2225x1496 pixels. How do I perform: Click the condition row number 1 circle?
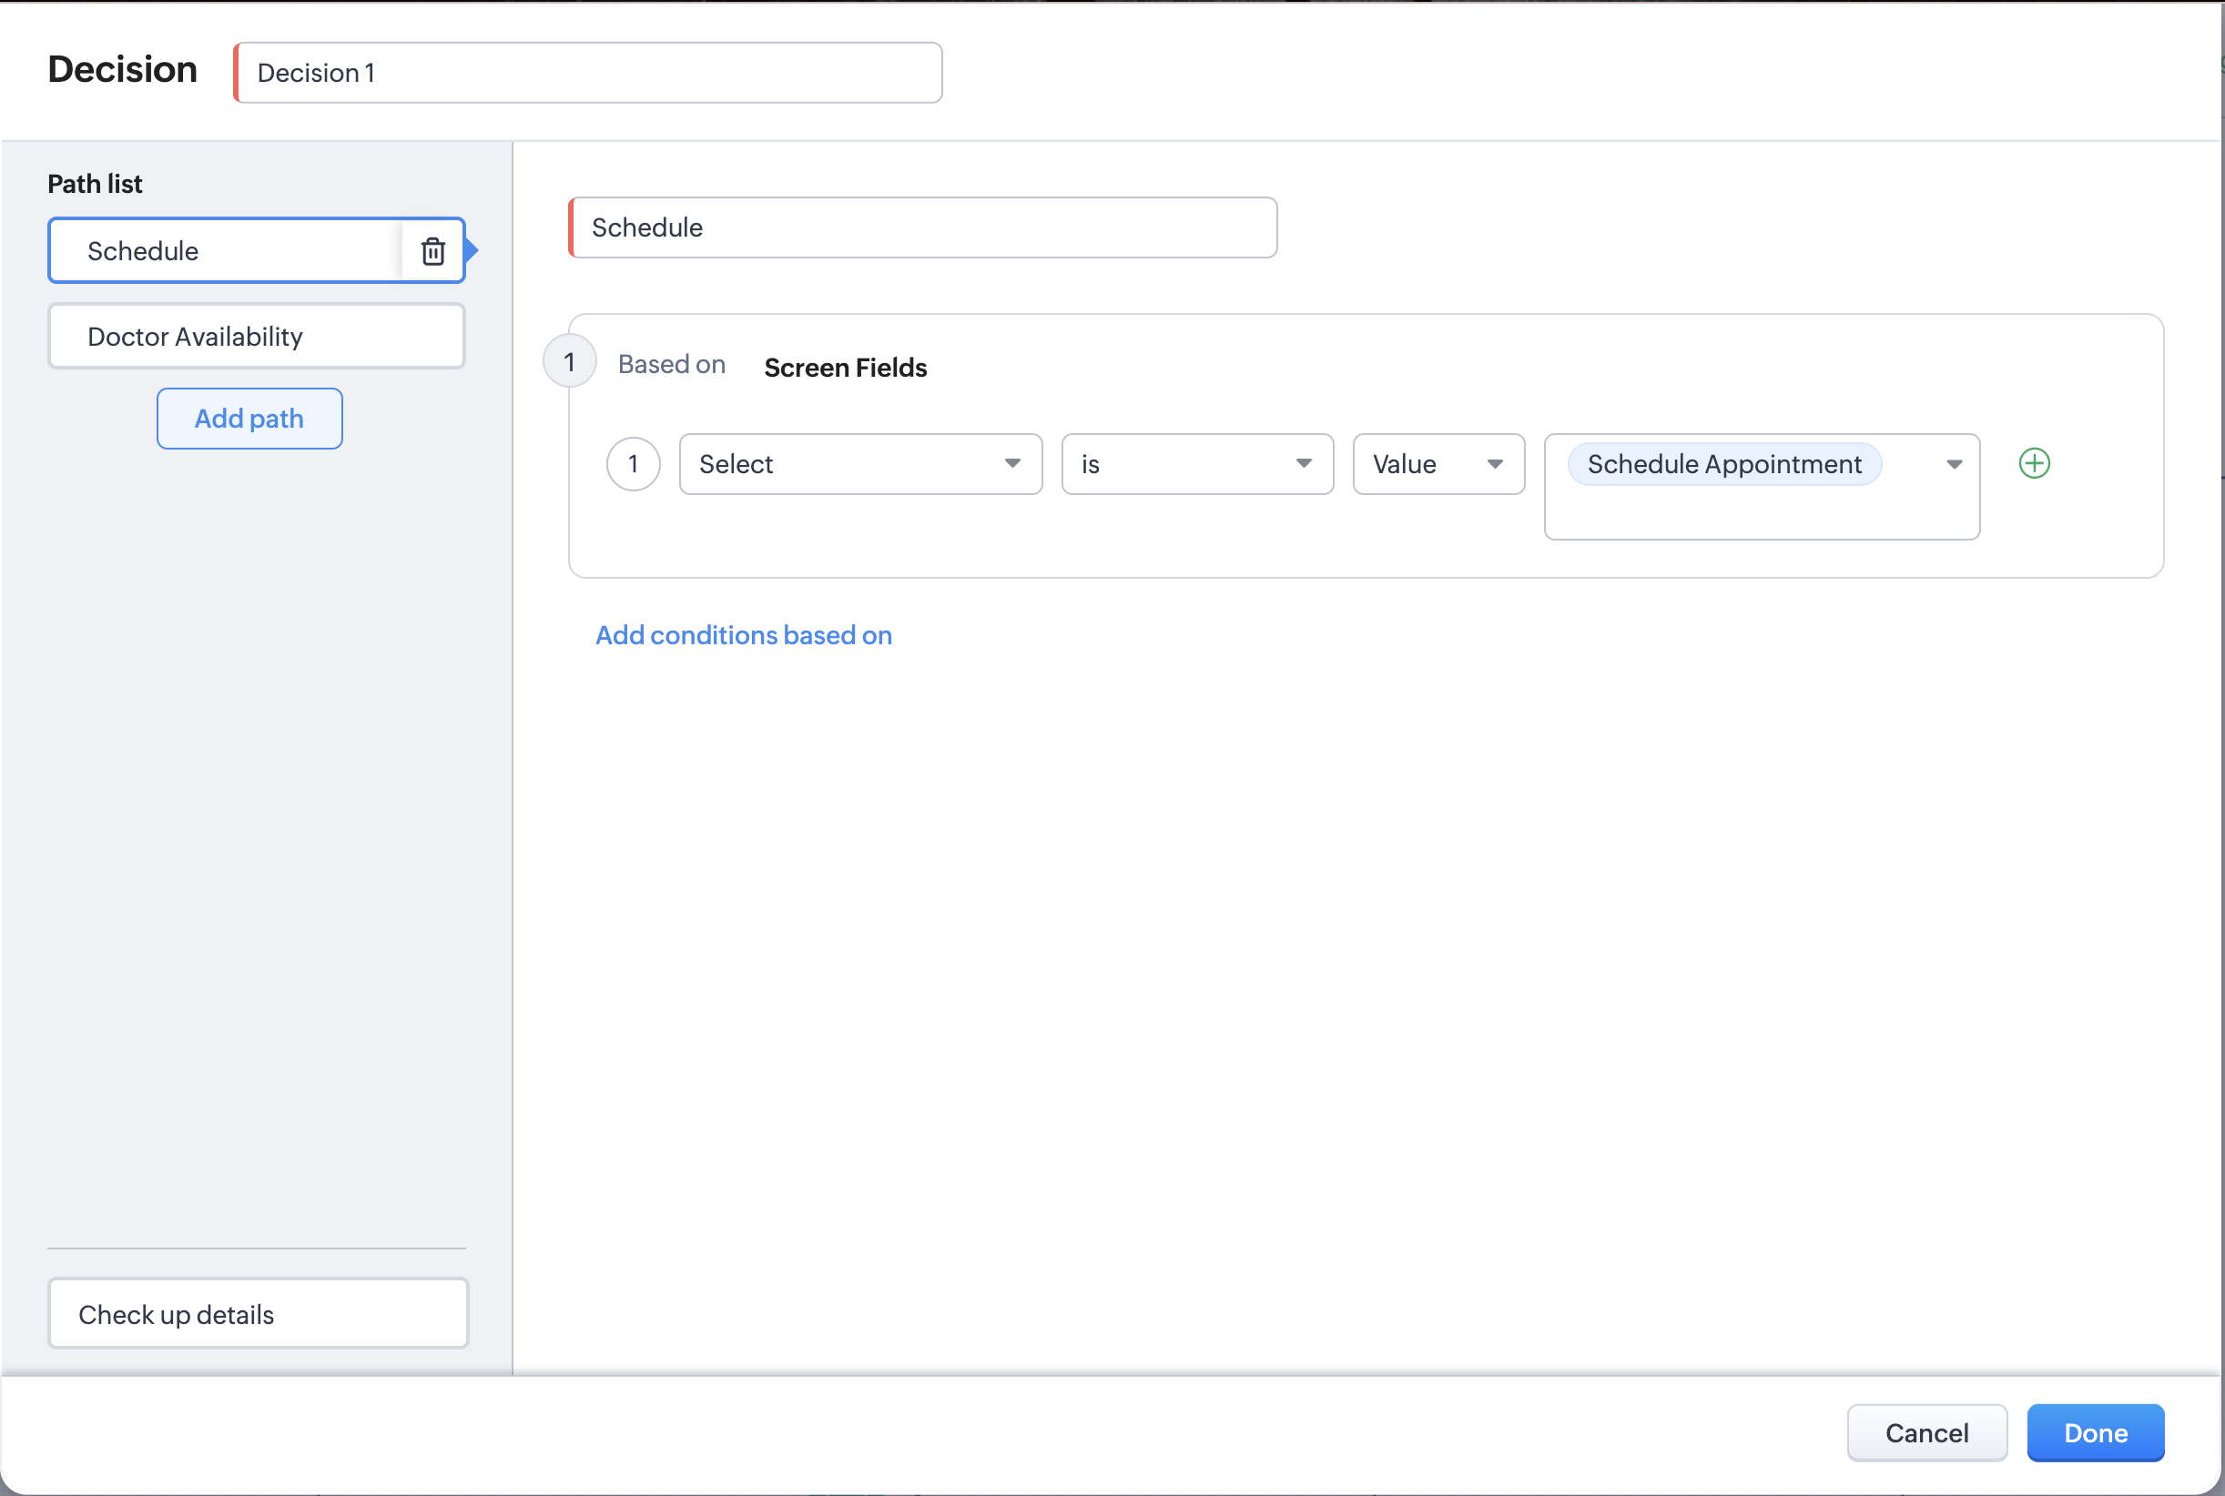click(x=633, y=465)
